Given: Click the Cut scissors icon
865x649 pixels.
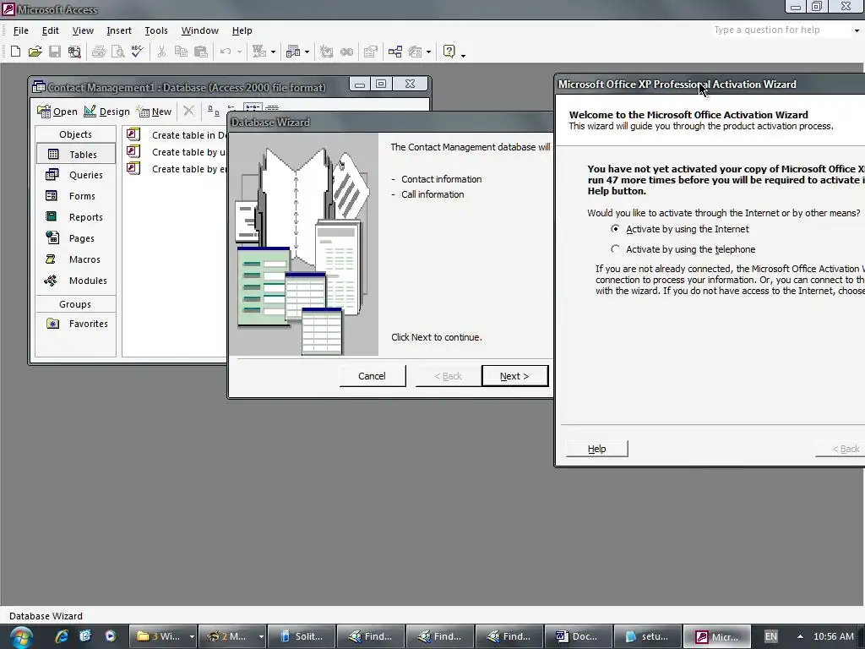Looking at the screenshot, I should click(x=161, y=52).
